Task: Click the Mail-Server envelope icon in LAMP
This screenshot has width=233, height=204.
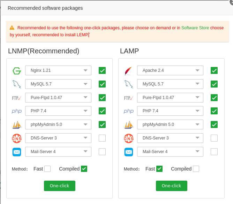Action: click(128, 152)
